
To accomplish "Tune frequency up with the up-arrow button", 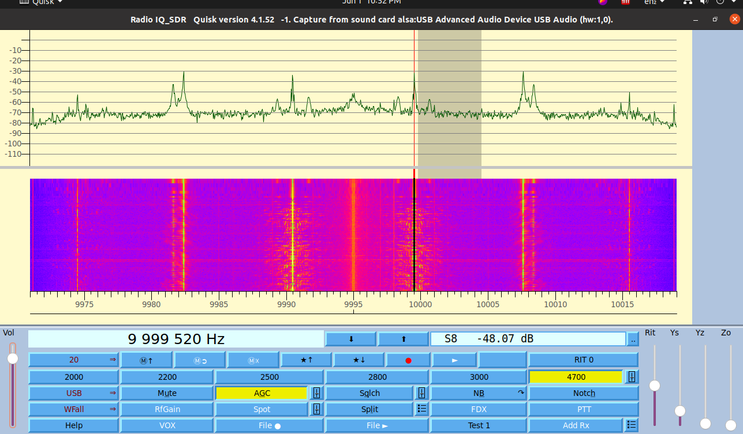I will [403, 339].
